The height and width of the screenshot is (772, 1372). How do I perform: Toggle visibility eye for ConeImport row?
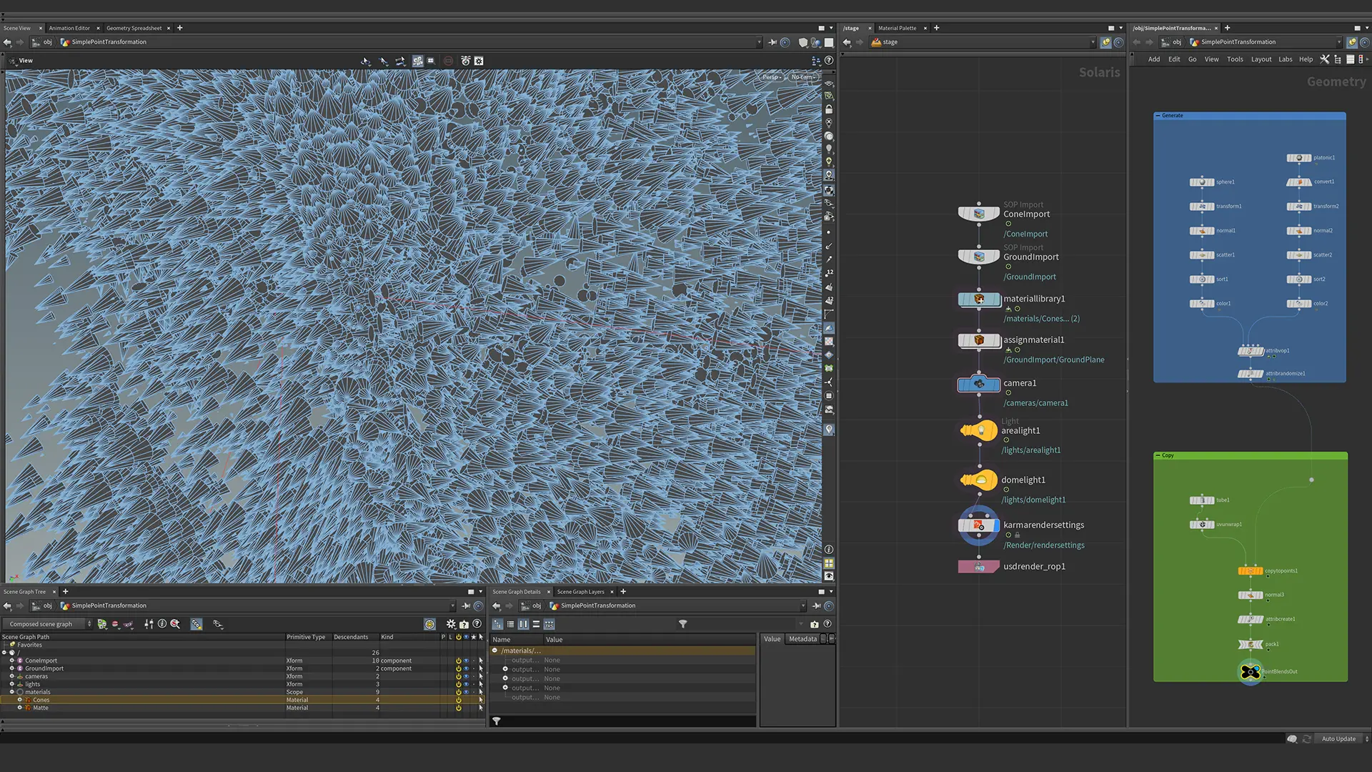point(466,660)
